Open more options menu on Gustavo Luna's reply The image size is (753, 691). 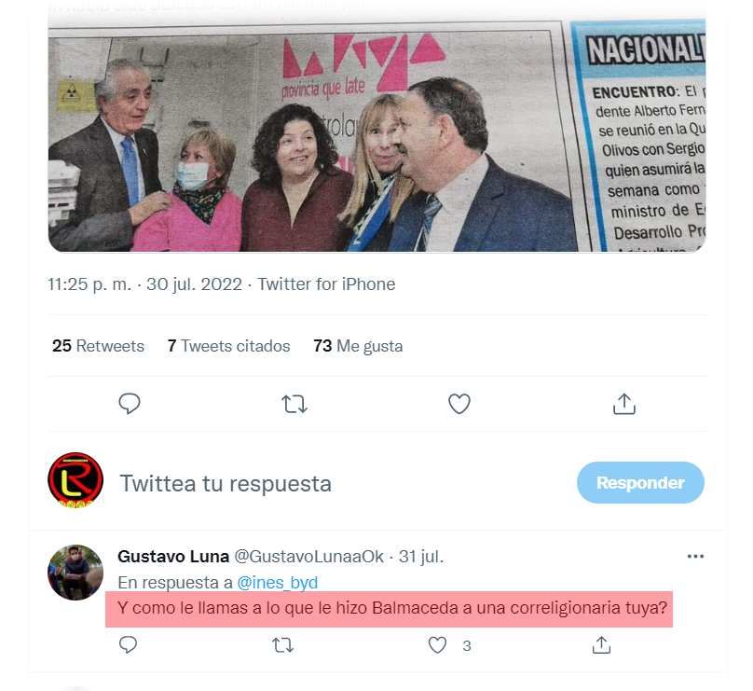click(695, 557)
